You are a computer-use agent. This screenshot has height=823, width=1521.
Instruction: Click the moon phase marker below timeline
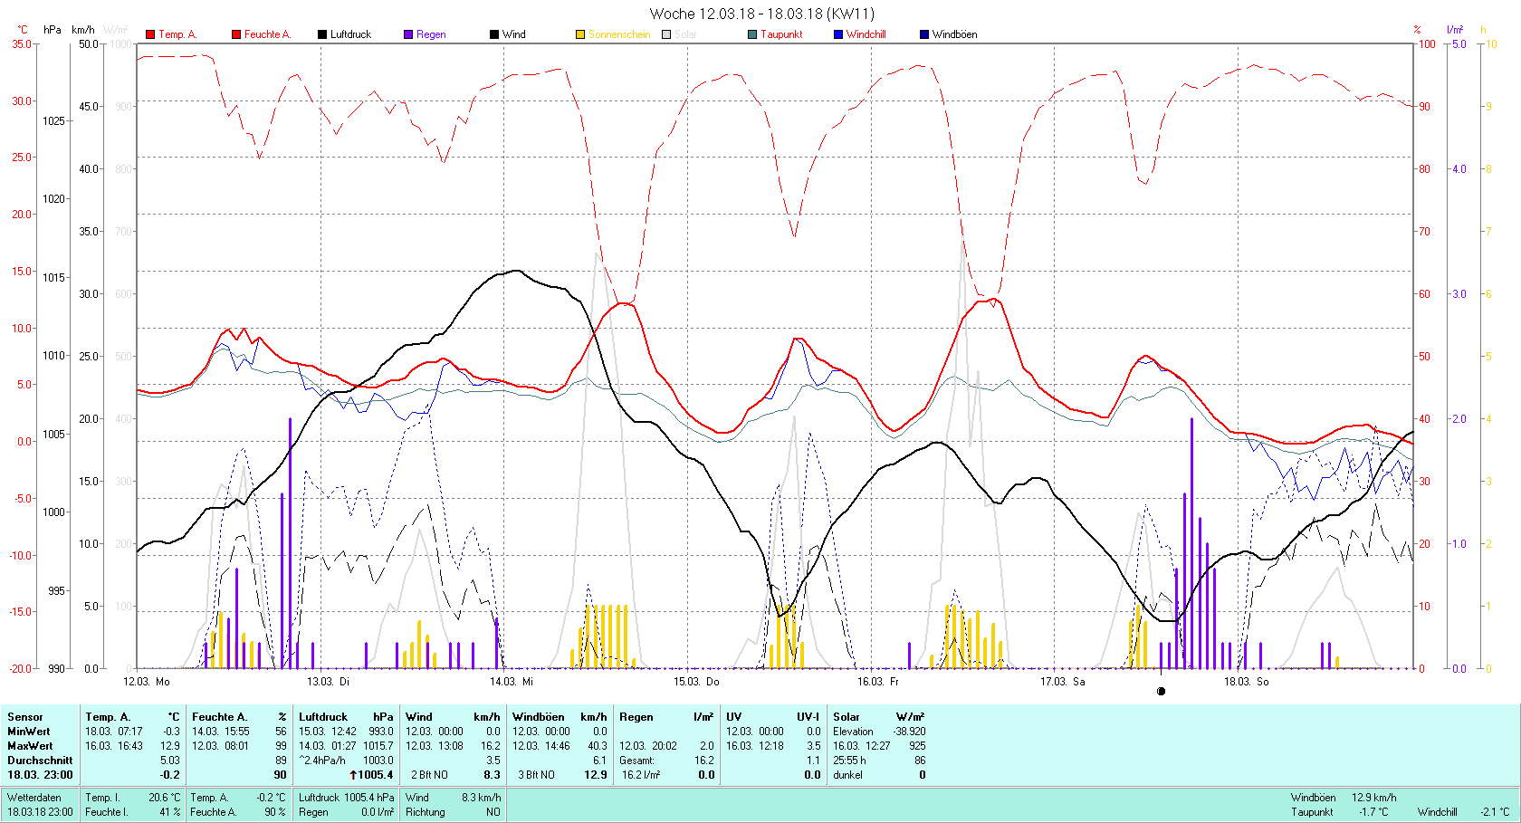[1161, 691]
